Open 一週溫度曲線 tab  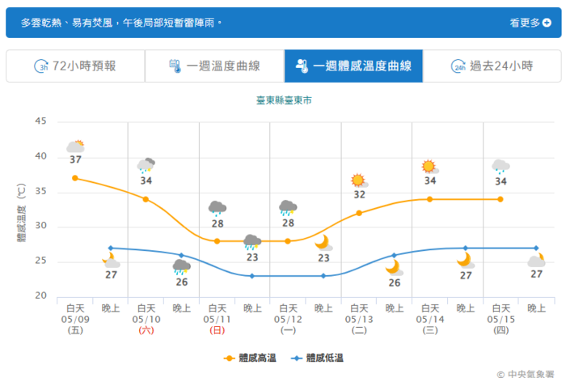214,66
